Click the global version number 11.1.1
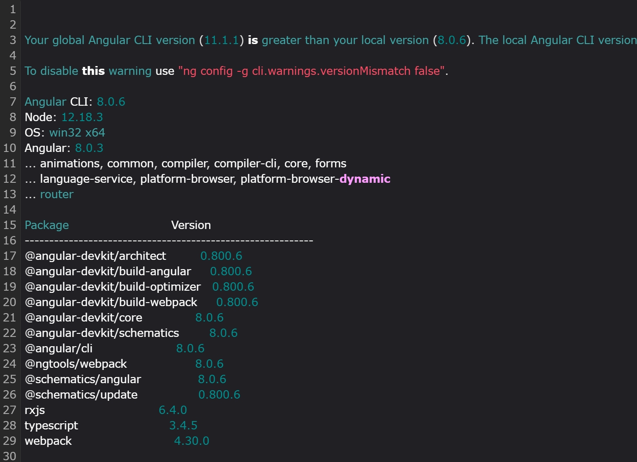This screenshot has height=462, width=637. tap(221, 40)
